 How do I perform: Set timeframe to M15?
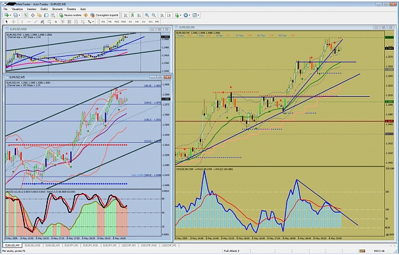pyautogui.click(x=117, y=22)
